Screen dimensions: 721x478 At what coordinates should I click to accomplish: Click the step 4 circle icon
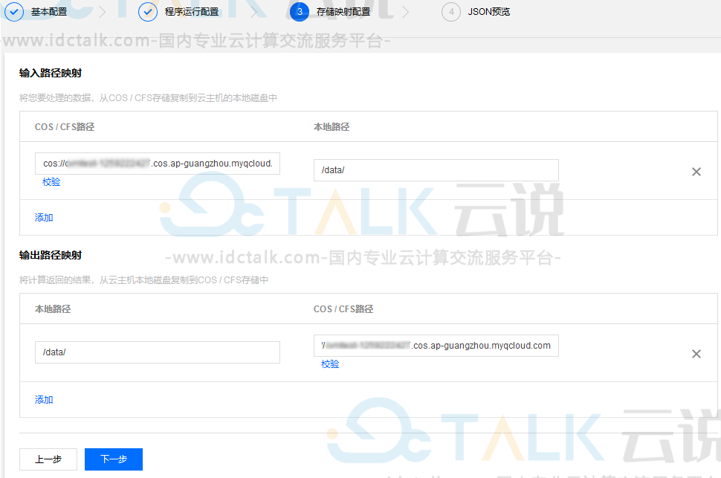tap(451, 11)
